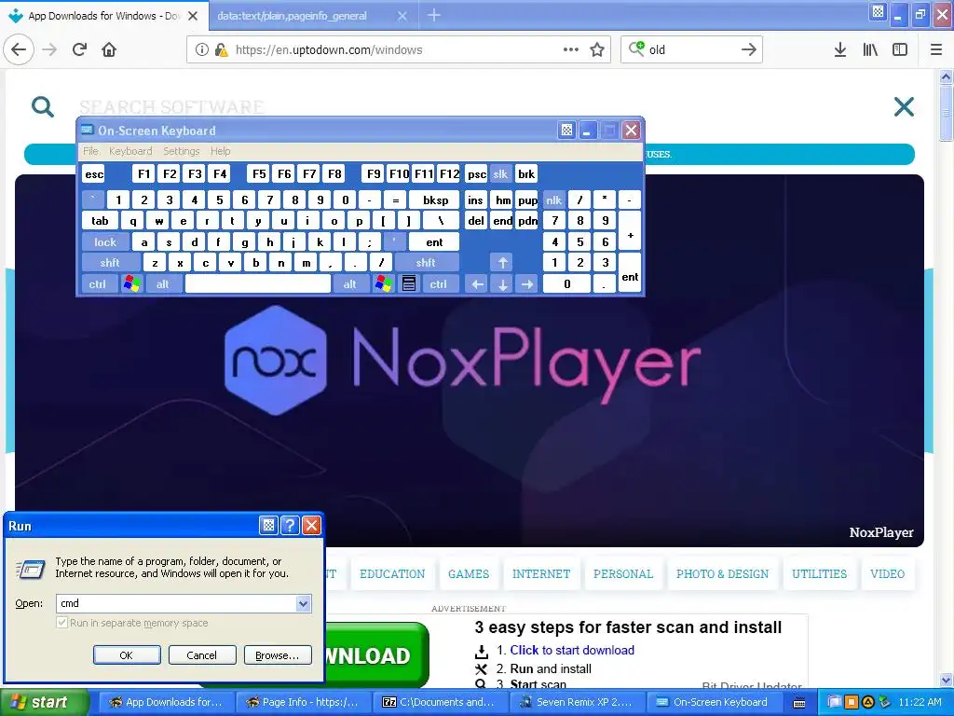
Task: Reload the page with refresh icon
Action: click(80, 49)
